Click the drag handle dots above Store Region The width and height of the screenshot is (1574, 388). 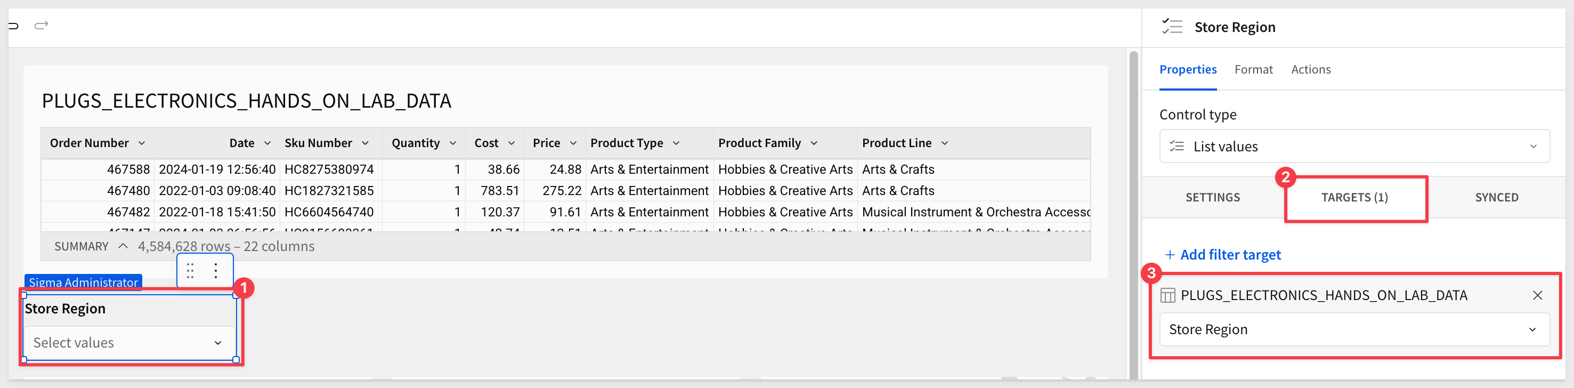pos(190,271)
